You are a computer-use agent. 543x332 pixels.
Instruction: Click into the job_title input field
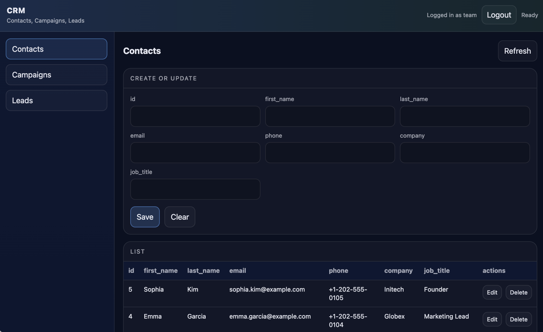[x=195, y=189]
